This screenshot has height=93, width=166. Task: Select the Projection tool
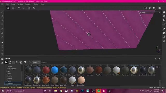tap(2, 20)
